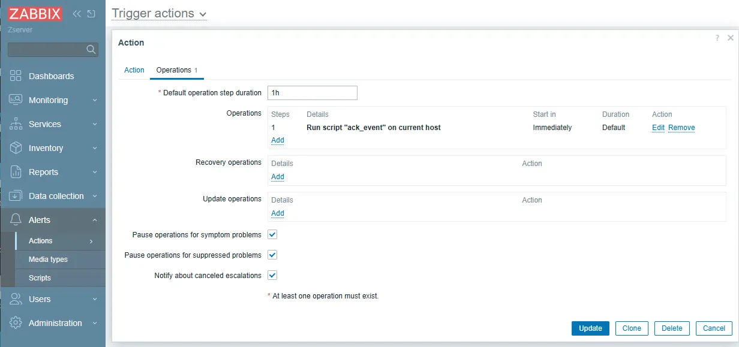Click the Update button
The height and width of the screenshot is (347, 739).
point(590,328)
